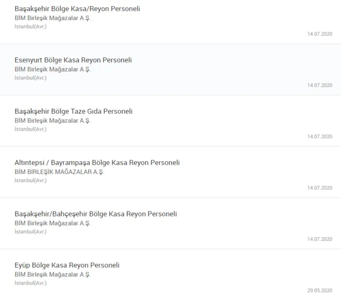Click company name under Esenyurt Bölge listing
The image size is (344, 293).
point(52,69)
